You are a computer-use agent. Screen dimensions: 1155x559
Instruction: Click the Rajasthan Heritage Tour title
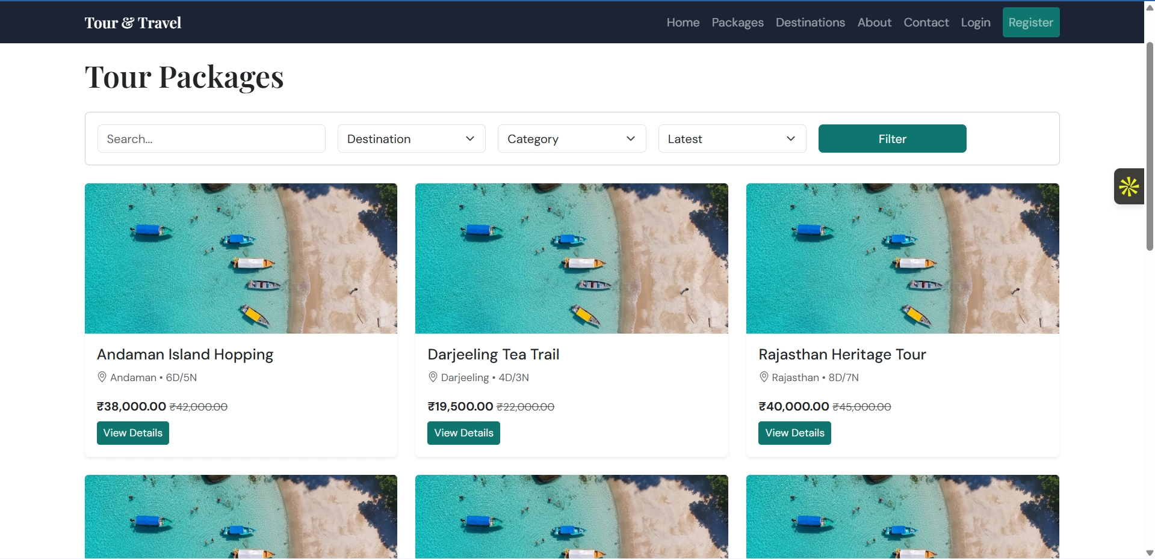[x=843, y=355]
